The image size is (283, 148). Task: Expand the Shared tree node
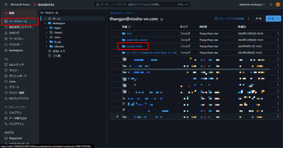[x=46, y=33]
